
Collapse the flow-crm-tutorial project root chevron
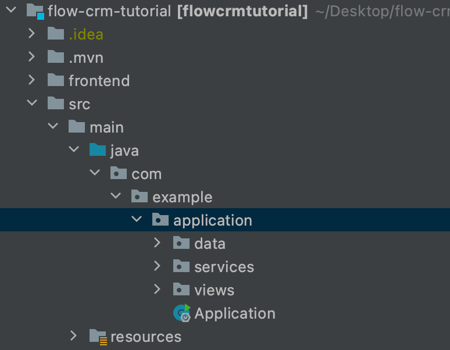coord(11,10)
